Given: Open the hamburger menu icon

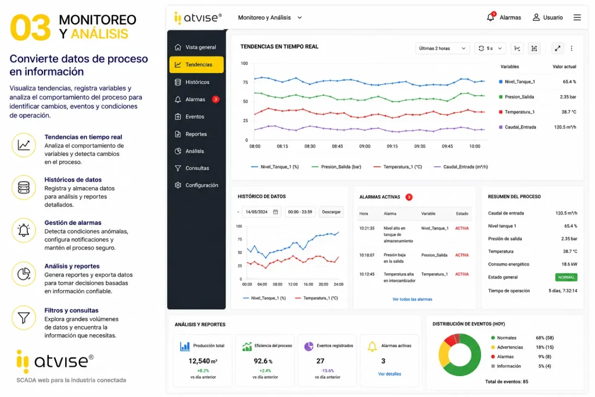Looking at the screenshot, I should tap(577, 17).
